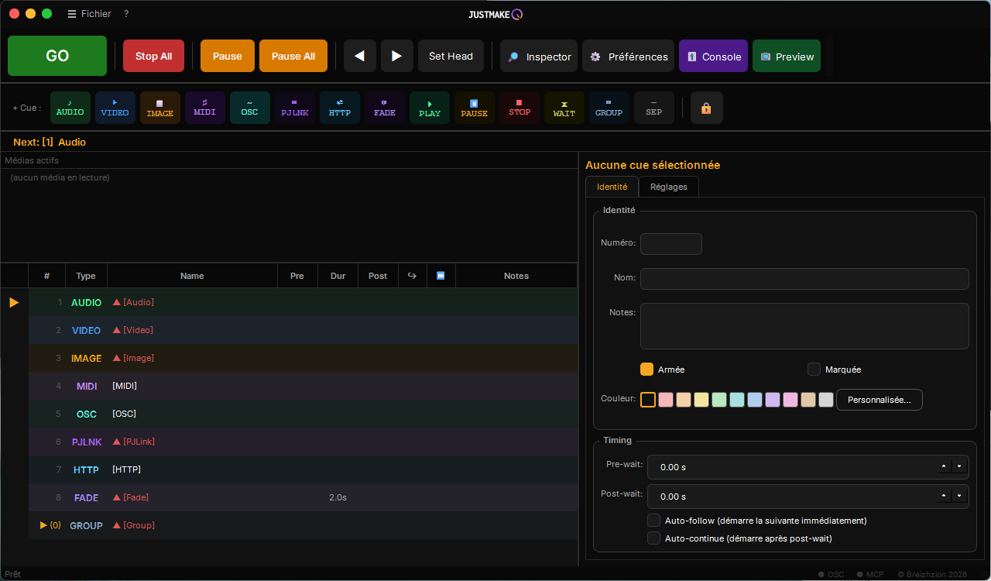This screenshot has width=991, height=581.
Task: Increase the Pre-wait value with up arrow
Action: tap(944, 466)
